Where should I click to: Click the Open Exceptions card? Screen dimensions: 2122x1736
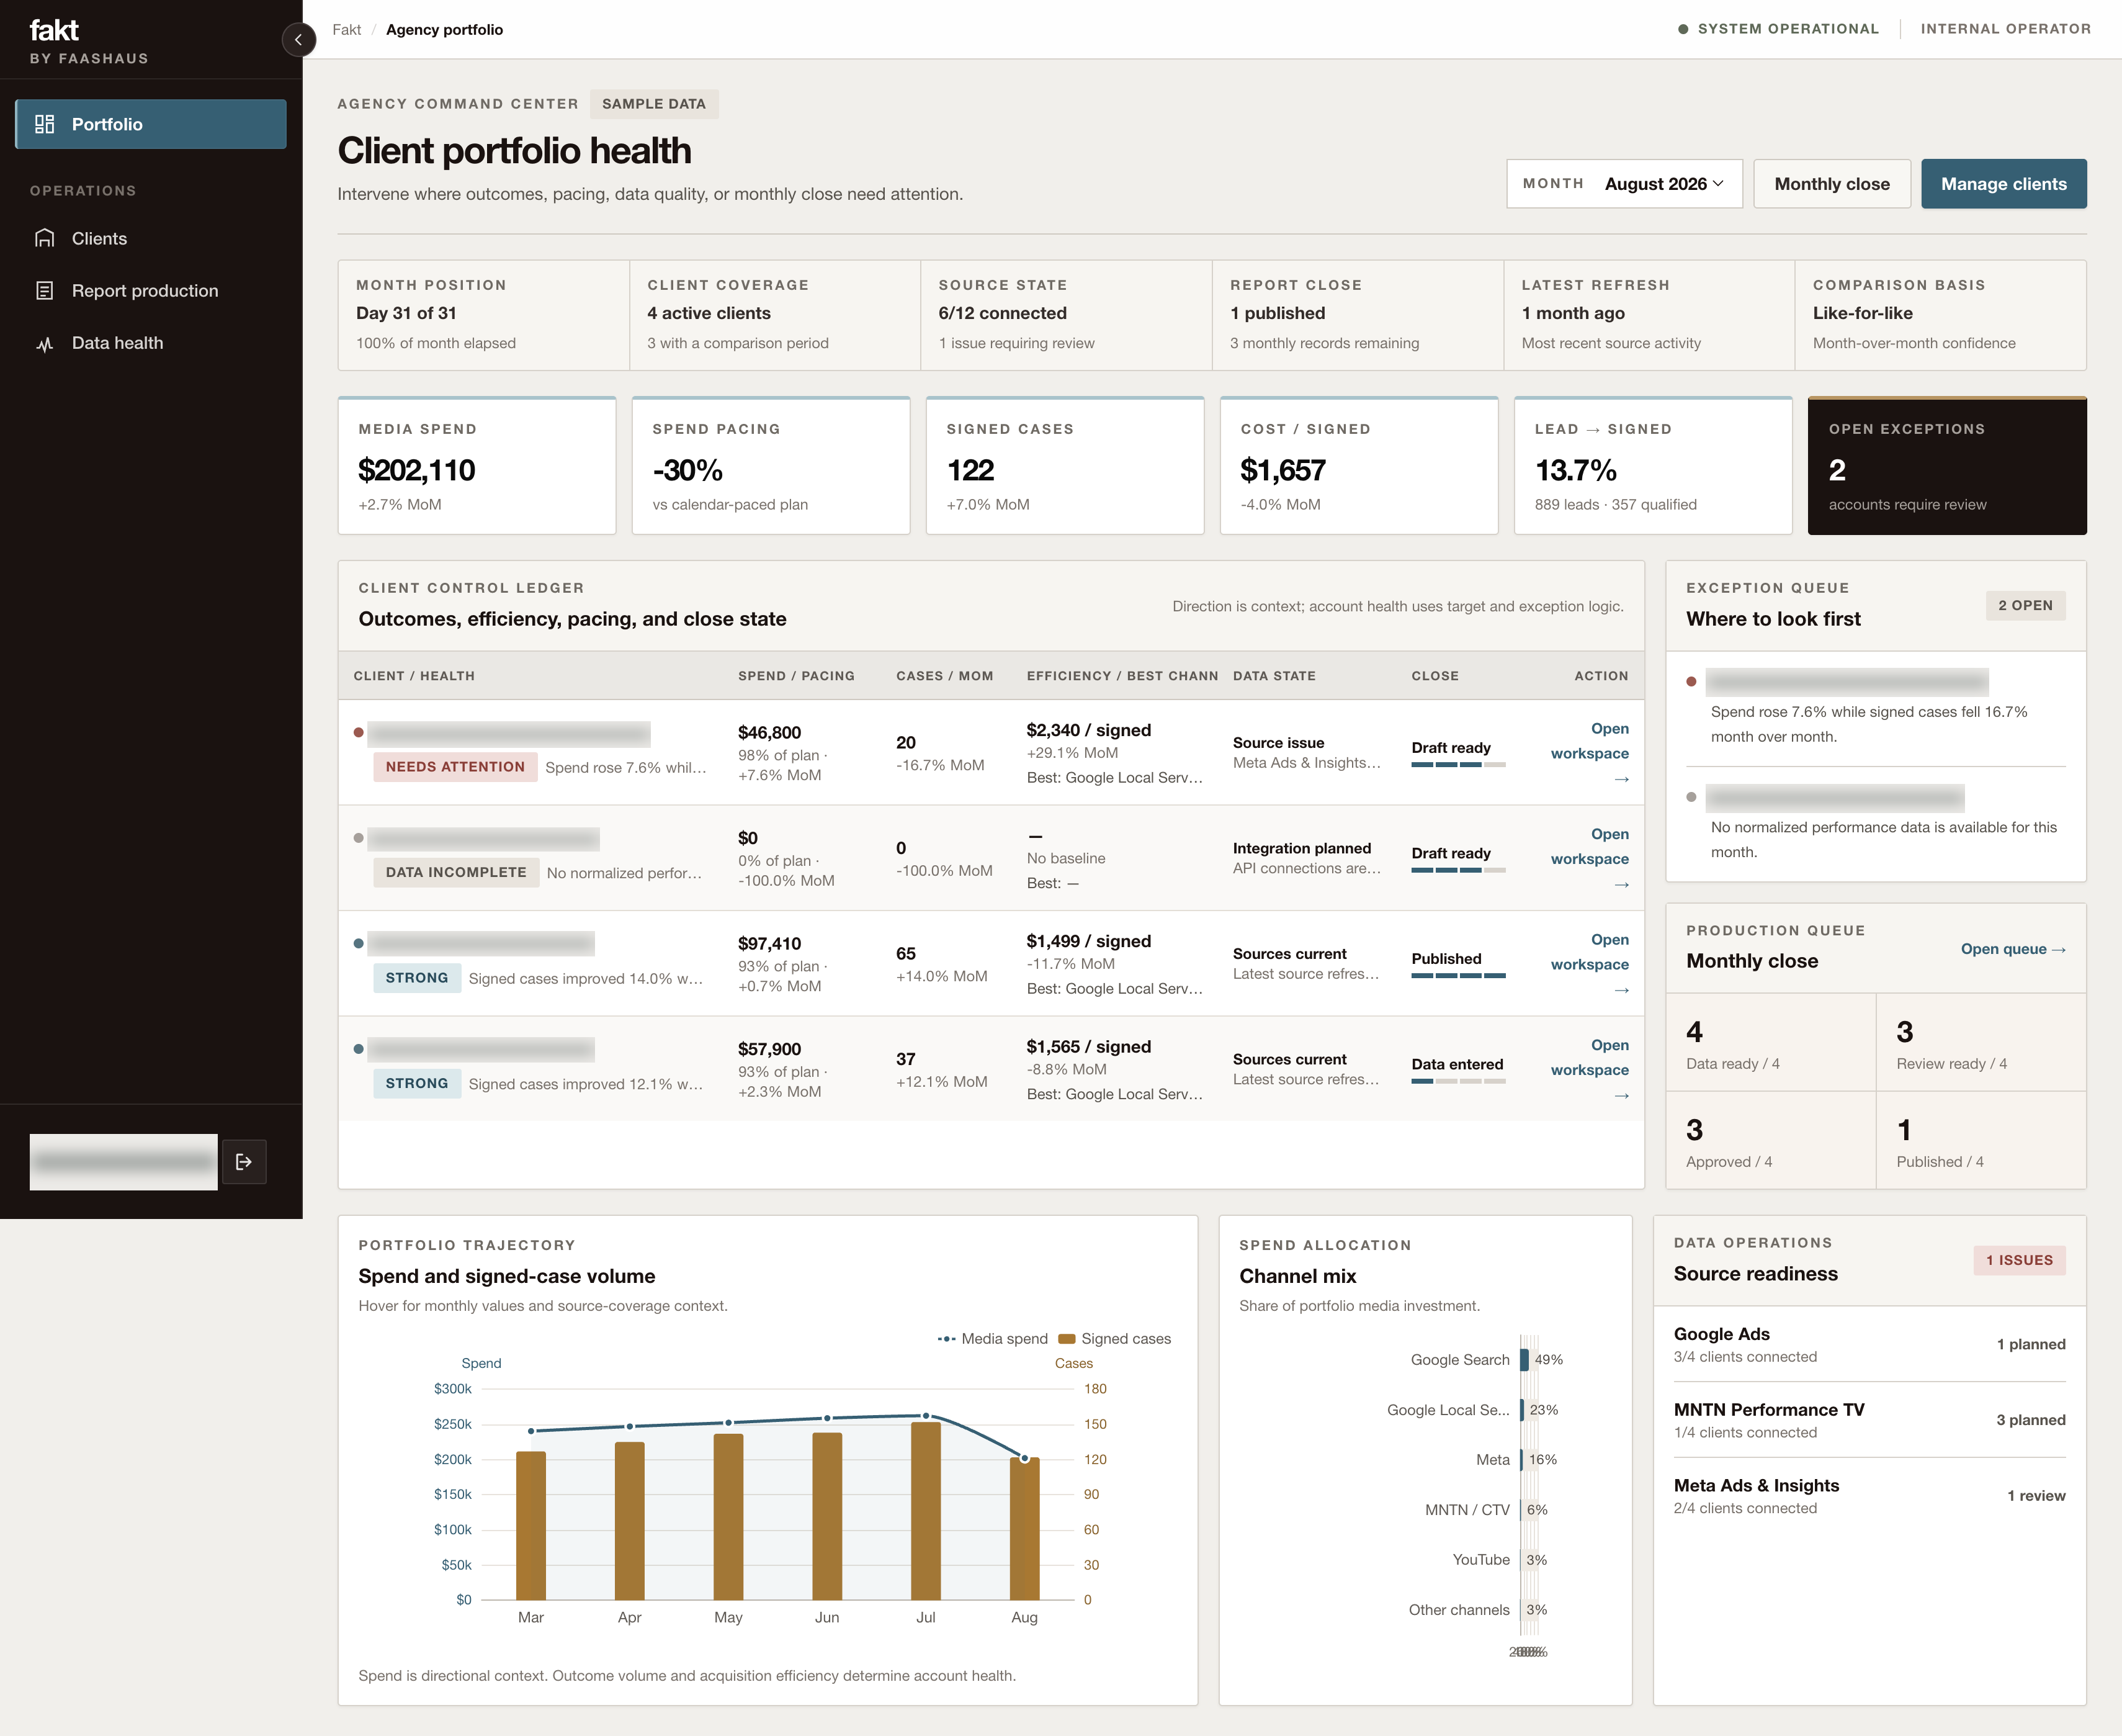1946,466
